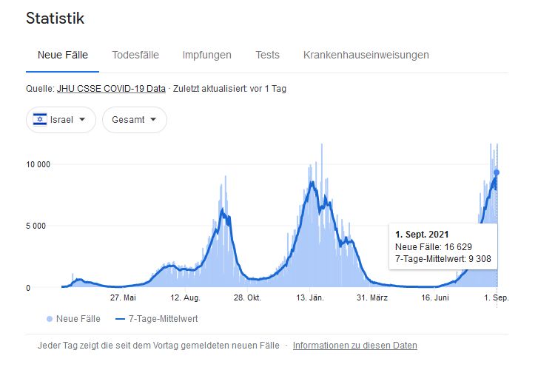Click the arrow beside Gesamt

(x=153, y=120)
